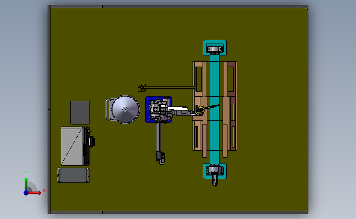Select the motor at the bottom of the vertical rail
The image size is (356, 219).
point(160,158)
